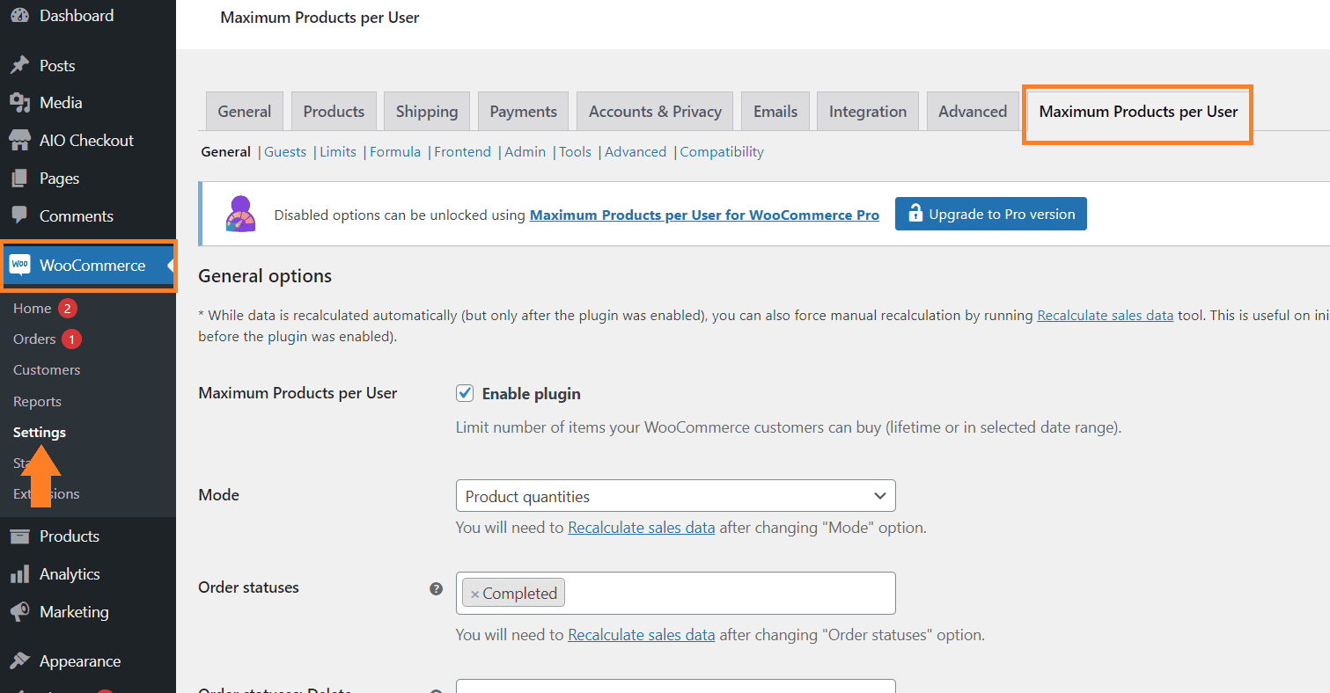Open the Integration tab
This screenshot has width=1330, height=693.
point(868,112)
